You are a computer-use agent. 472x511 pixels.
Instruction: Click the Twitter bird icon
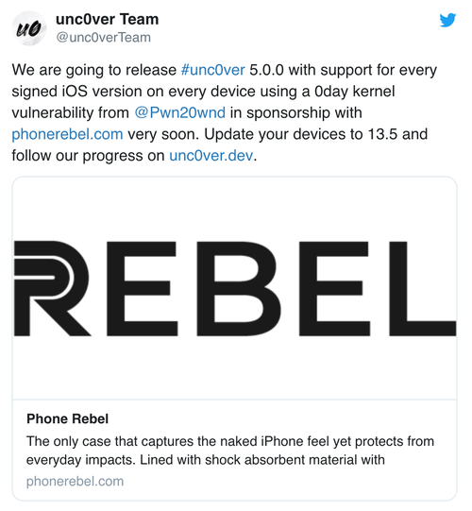tap(447, 20)
